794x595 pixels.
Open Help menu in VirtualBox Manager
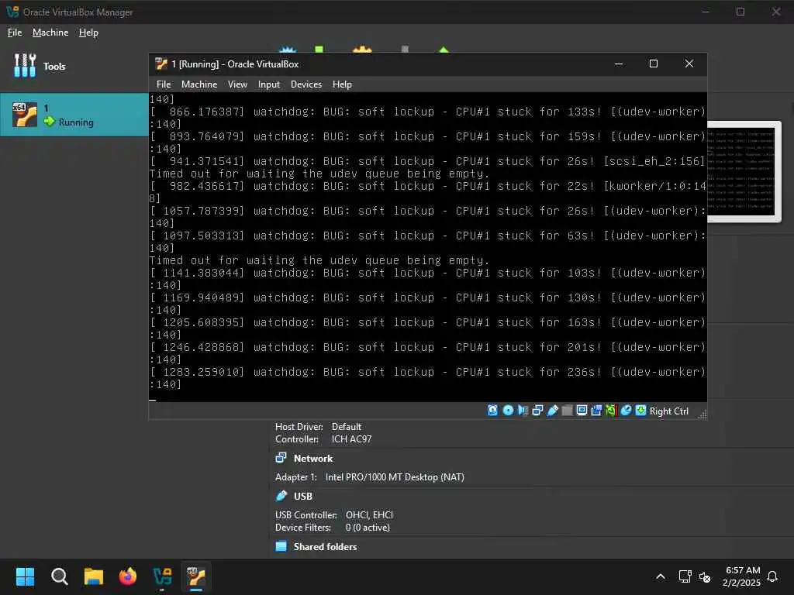pos(88,33)
